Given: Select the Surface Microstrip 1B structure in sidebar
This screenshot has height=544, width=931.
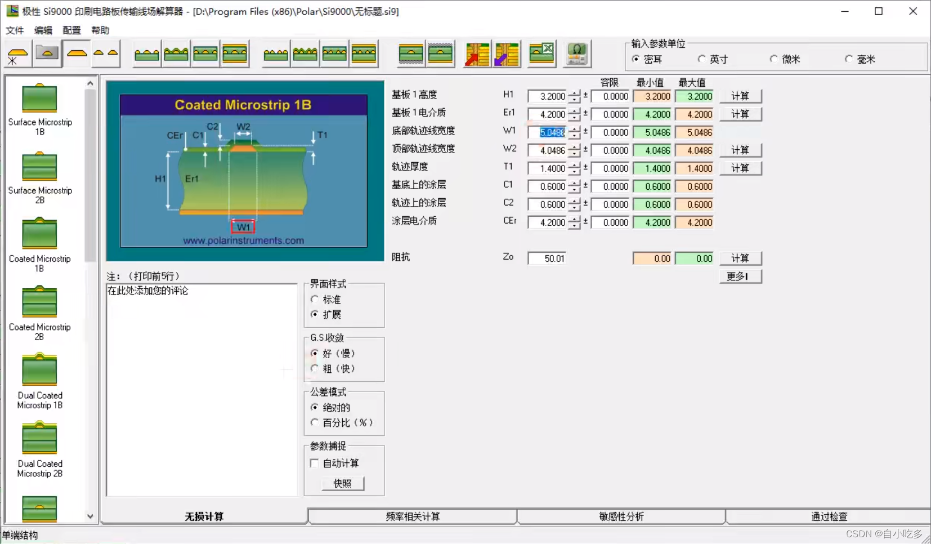Looking at the screenshot, I should [39, 110].
